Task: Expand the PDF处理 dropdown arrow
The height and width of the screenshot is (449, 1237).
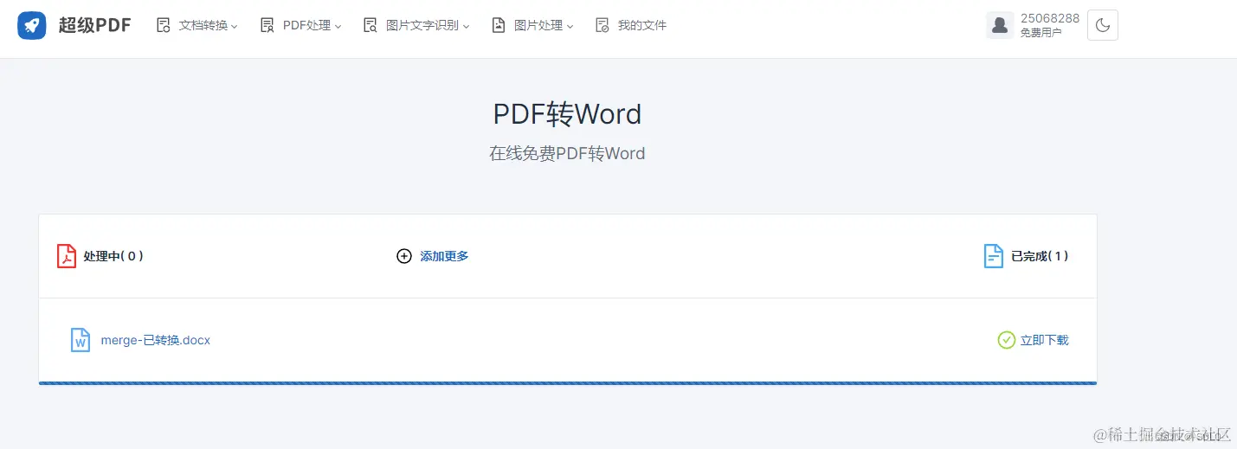Action: pyautogui.click(x=338, y=27)
